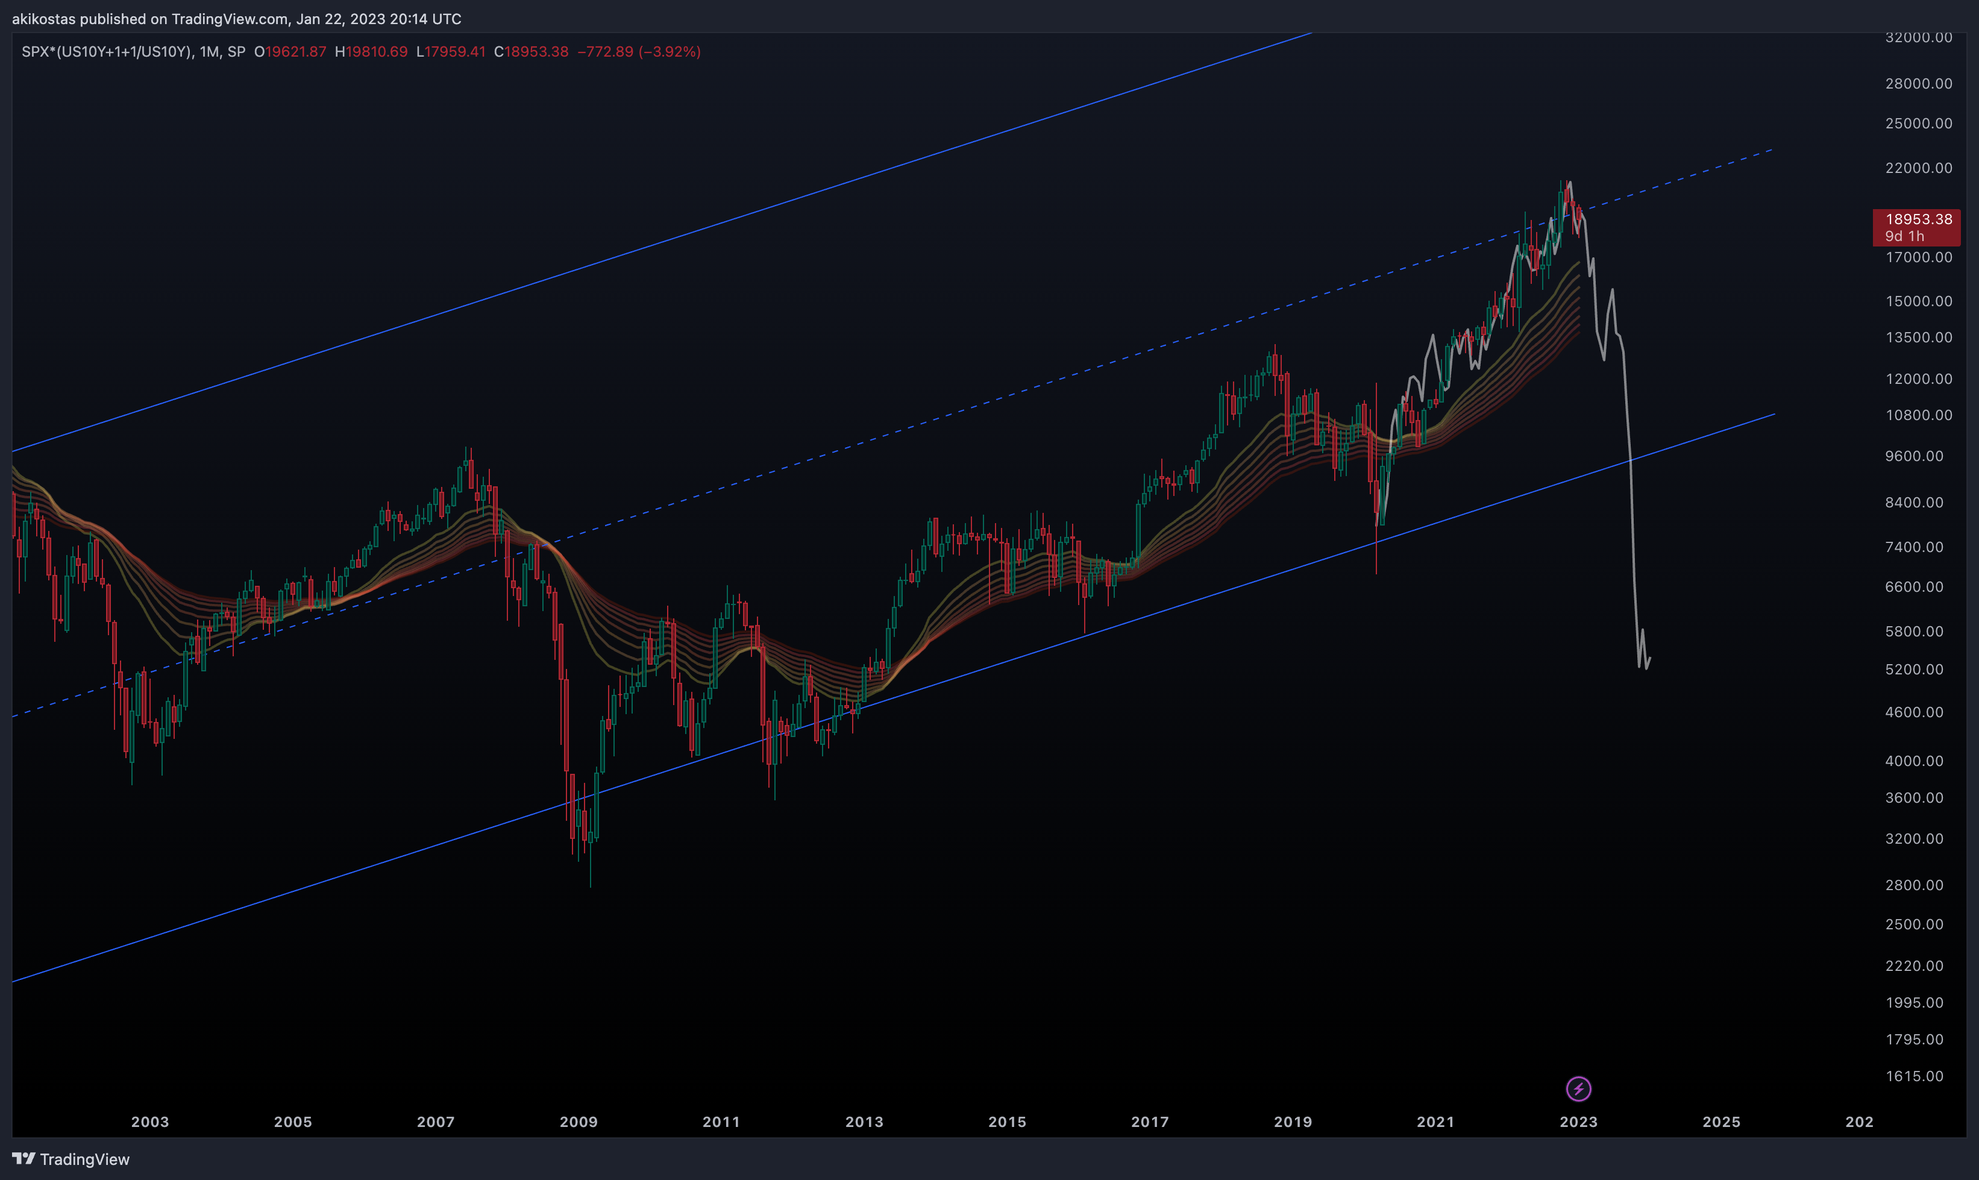This screenshot has width=1979, height=1180.
Task: Click the 8400.00 price scale label
Action: point(1914,503)
